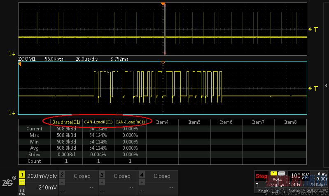Click channel 1 ground marker in zoom window

pos(12,112)
